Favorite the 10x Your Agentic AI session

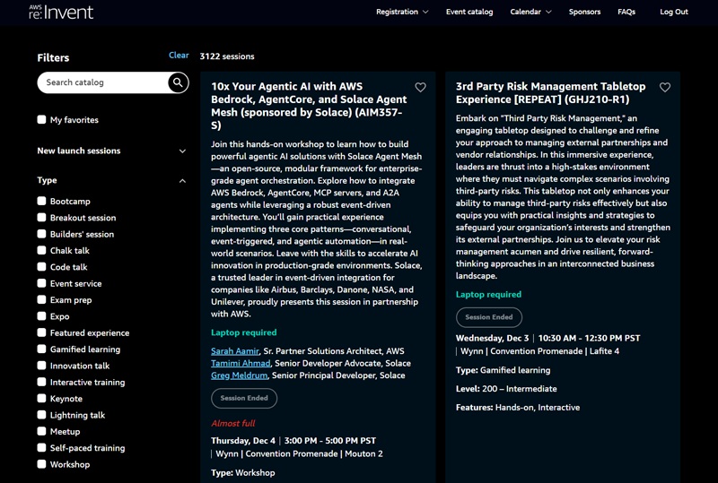pyautogui.click(x=420, y=88)
